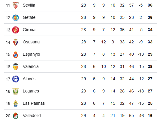This screenshot has width=157, height=120.
Task: Open Espanyol team page link
Action: pos(32,54)
